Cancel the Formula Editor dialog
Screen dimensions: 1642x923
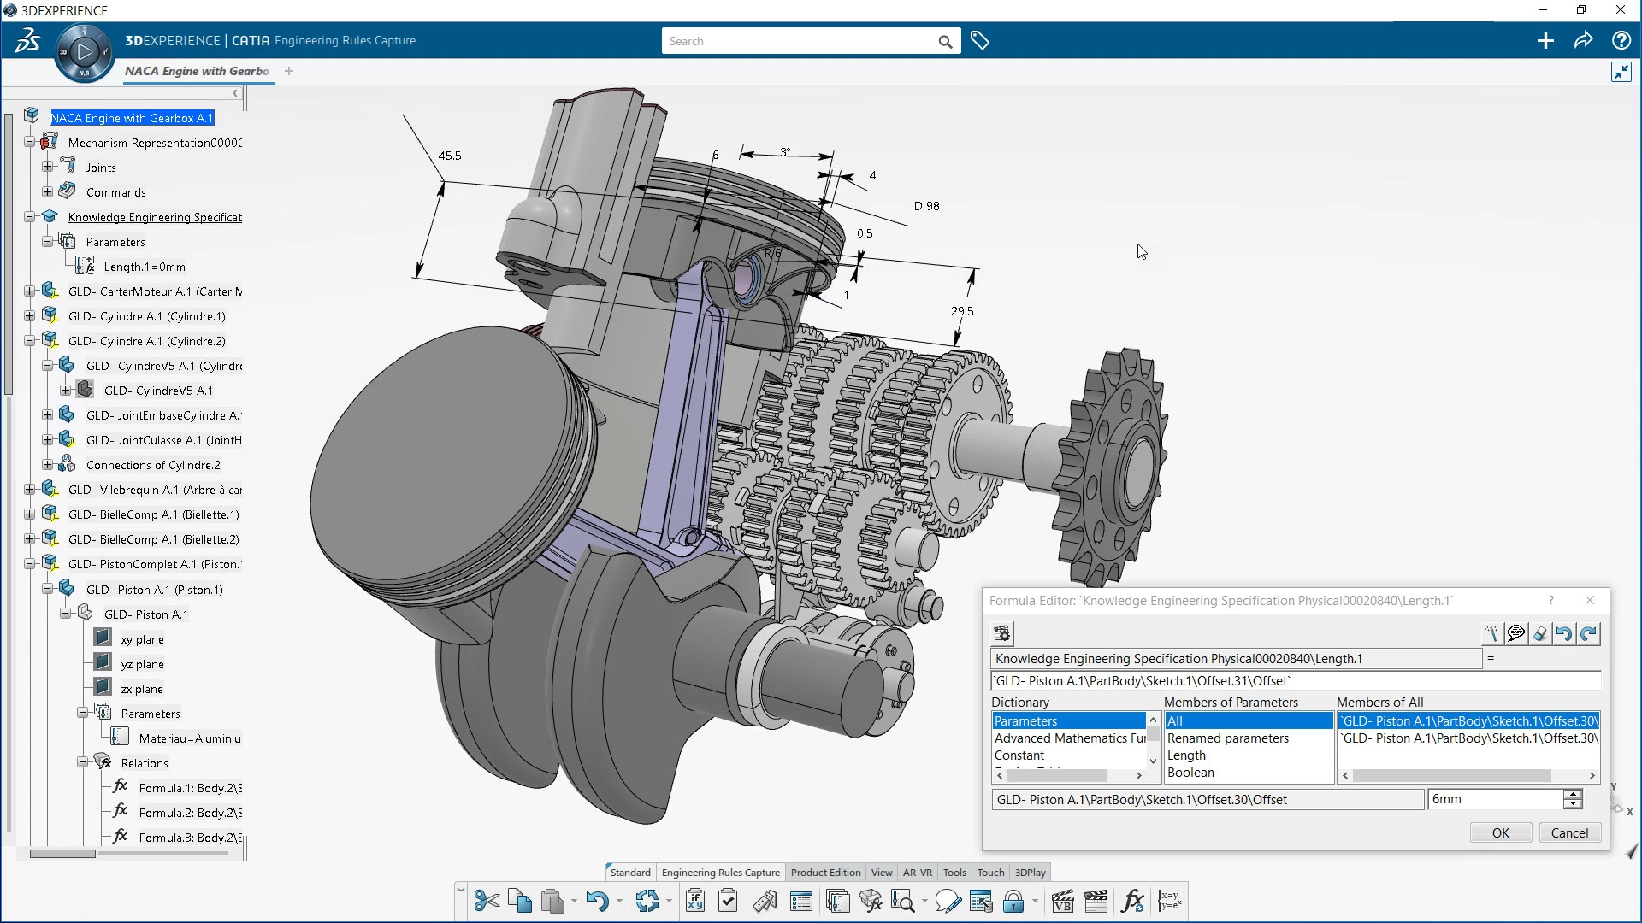(x=1569, y=832)
